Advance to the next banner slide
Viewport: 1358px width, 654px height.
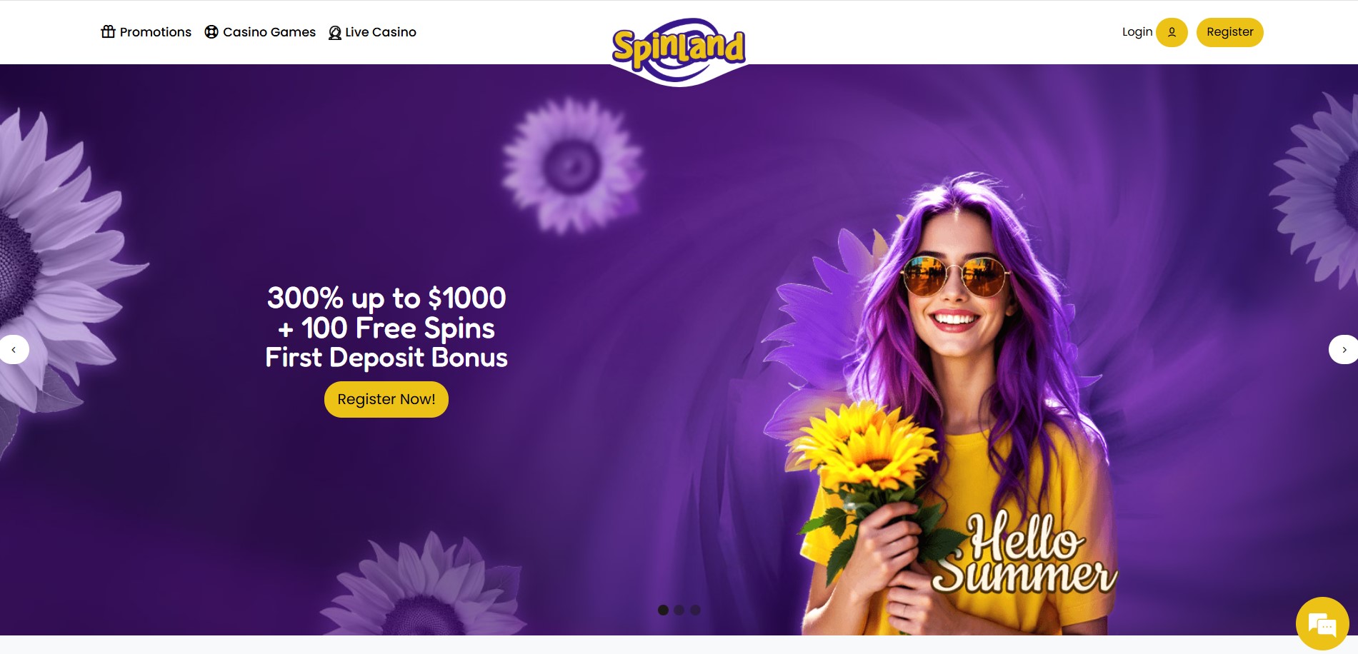coord(1344,350)
